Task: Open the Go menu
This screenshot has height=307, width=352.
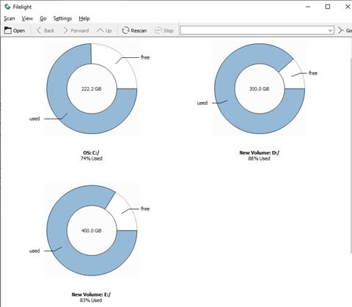Action: pyautogui.click(x=43, y=18)
